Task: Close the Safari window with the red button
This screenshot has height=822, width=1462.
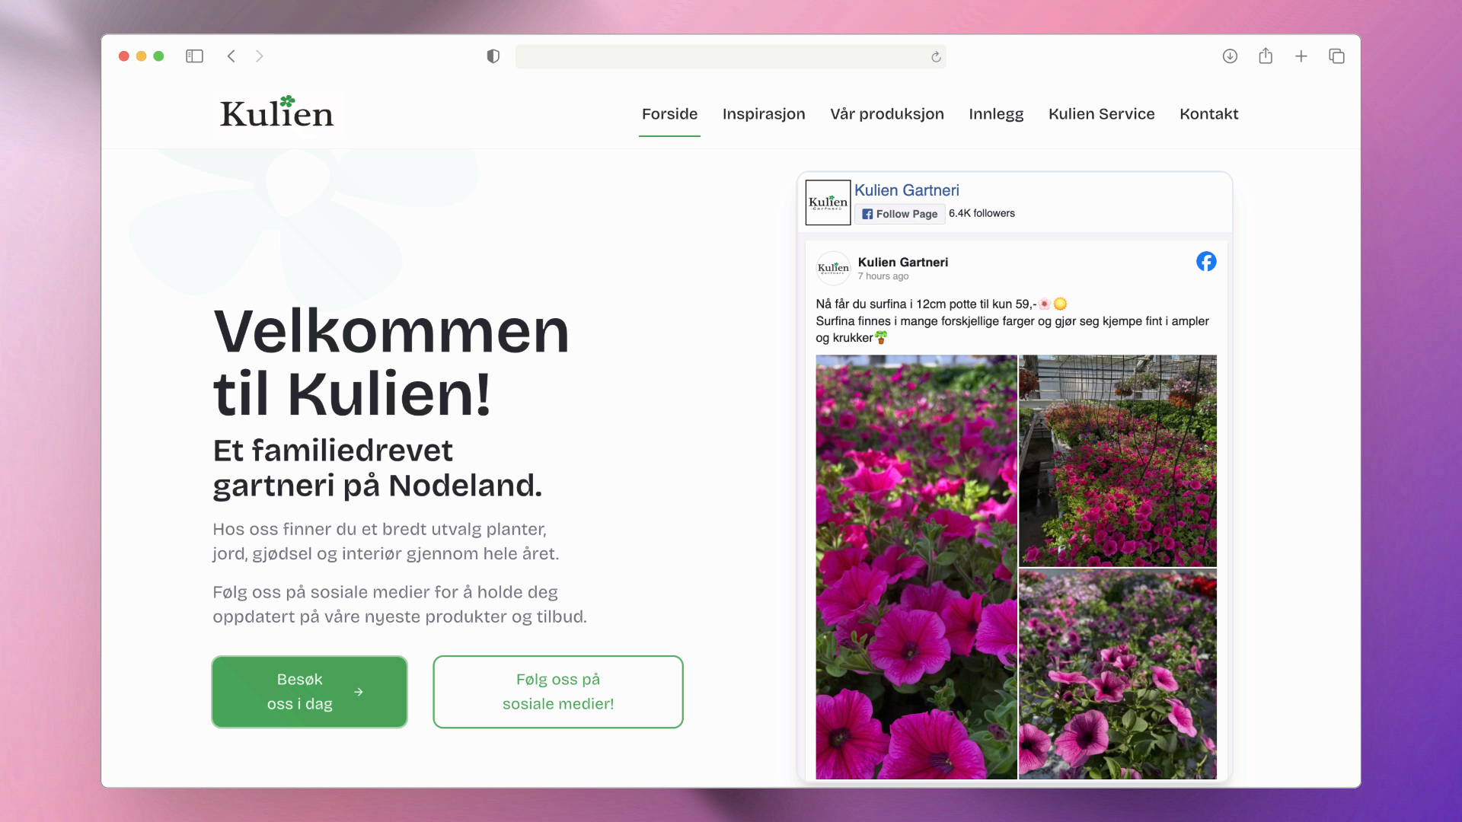Action: point(124,56)
